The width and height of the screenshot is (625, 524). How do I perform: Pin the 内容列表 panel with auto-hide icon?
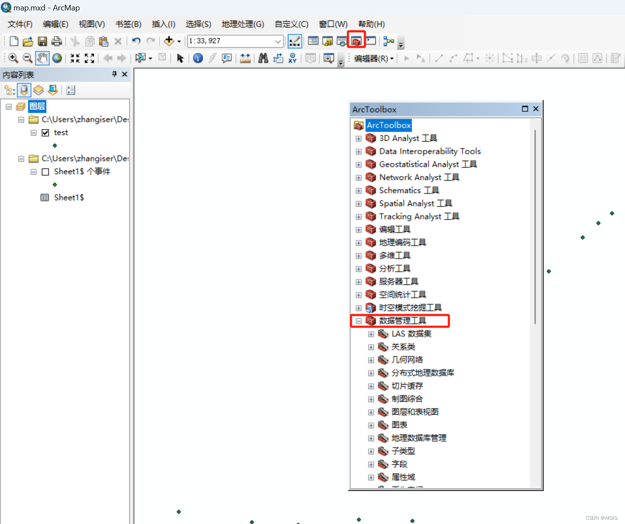114,74
